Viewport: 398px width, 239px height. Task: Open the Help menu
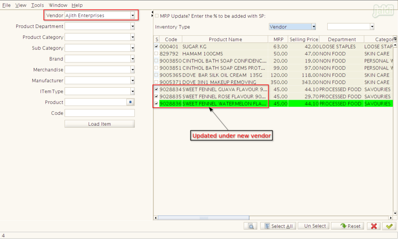[x=77, y=5]
